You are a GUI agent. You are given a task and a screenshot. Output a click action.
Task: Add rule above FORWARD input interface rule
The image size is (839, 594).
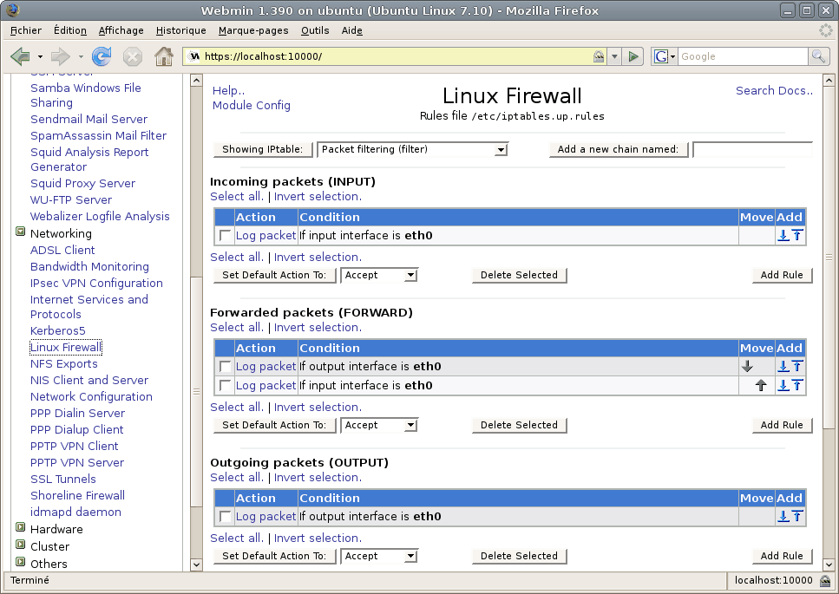797,385
